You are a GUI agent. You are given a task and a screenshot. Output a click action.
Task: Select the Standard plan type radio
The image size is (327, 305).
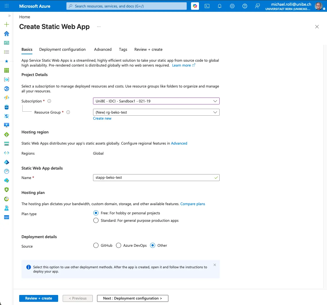click(96, 220)
